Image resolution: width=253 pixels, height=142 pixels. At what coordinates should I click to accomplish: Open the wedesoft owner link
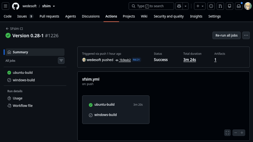pyautogui.click(x=29, y=6)
